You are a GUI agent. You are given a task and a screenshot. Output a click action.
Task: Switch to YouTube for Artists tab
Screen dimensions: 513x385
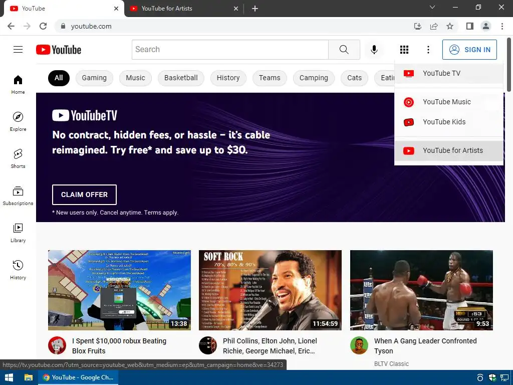coord(183,9)
